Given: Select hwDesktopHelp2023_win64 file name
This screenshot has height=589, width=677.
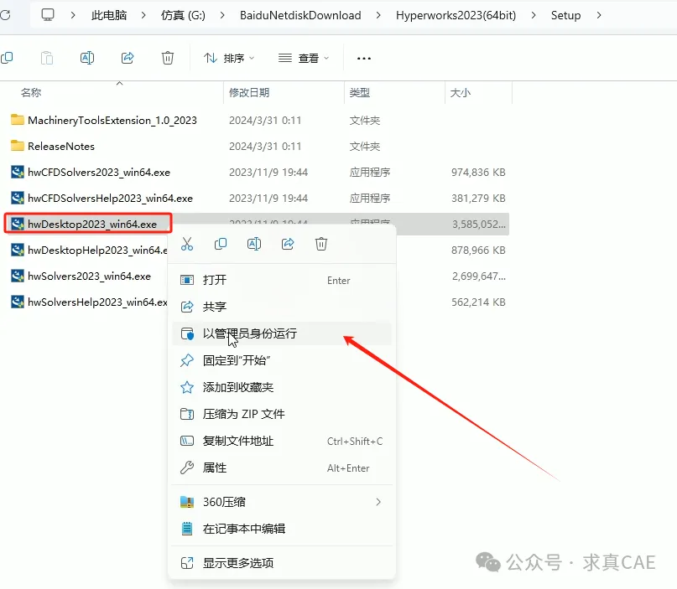Looking at the screenshot, I should (x=97, y=250).
